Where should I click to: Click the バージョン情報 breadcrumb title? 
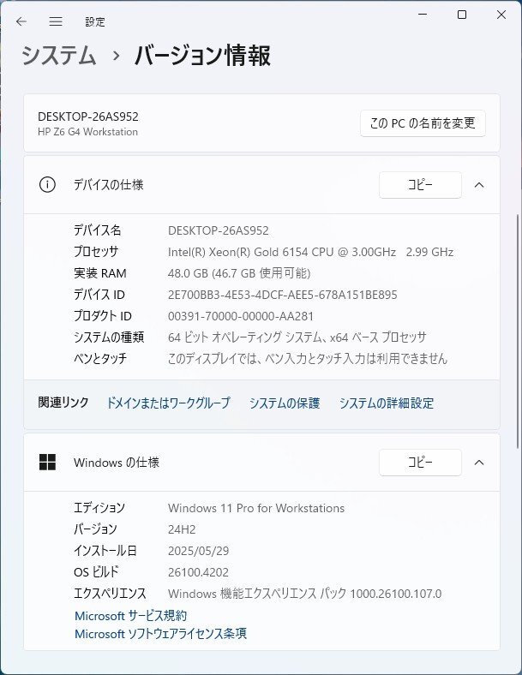pyautogui.click(x=203, y=56)
